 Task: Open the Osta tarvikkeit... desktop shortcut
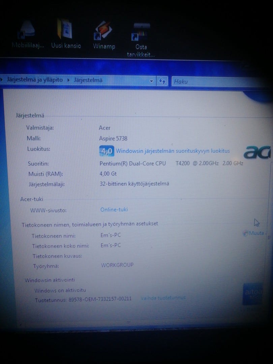coord(141,40)
